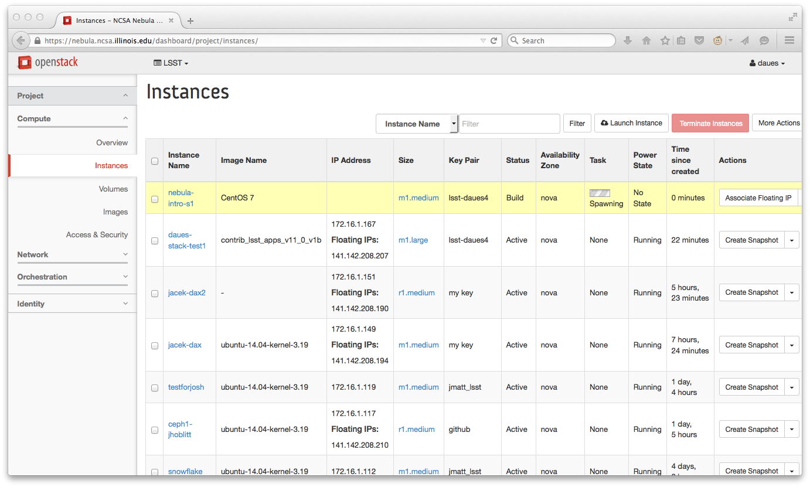The image size is (810, 487).
Task: Check the nebula-intro-s1 row checkbox
Action: click(x=155, y=199)
